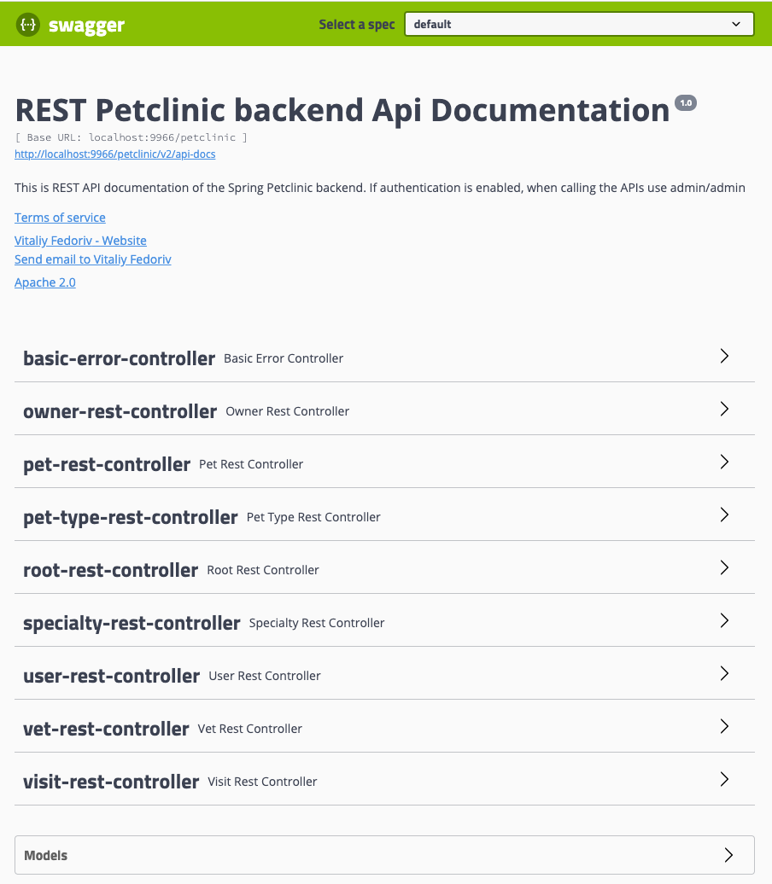Visit Vitaliy Fedoriv - Website link
Screen dimensions: 772x884
click(80, 241)
